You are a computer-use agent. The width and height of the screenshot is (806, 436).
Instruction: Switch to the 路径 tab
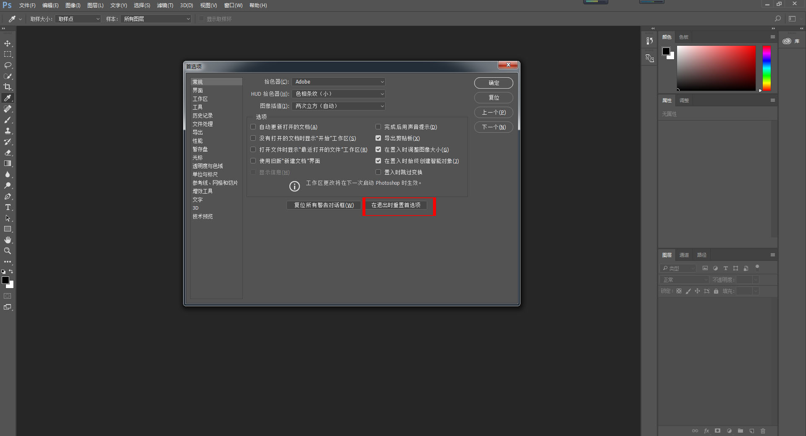[702, 255]
